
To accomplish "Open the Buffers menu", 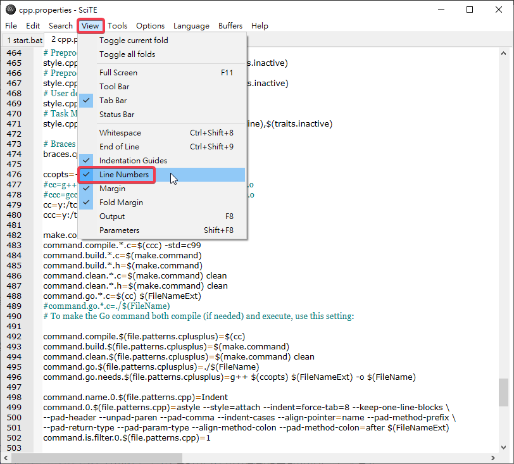I will pos(230,26).
